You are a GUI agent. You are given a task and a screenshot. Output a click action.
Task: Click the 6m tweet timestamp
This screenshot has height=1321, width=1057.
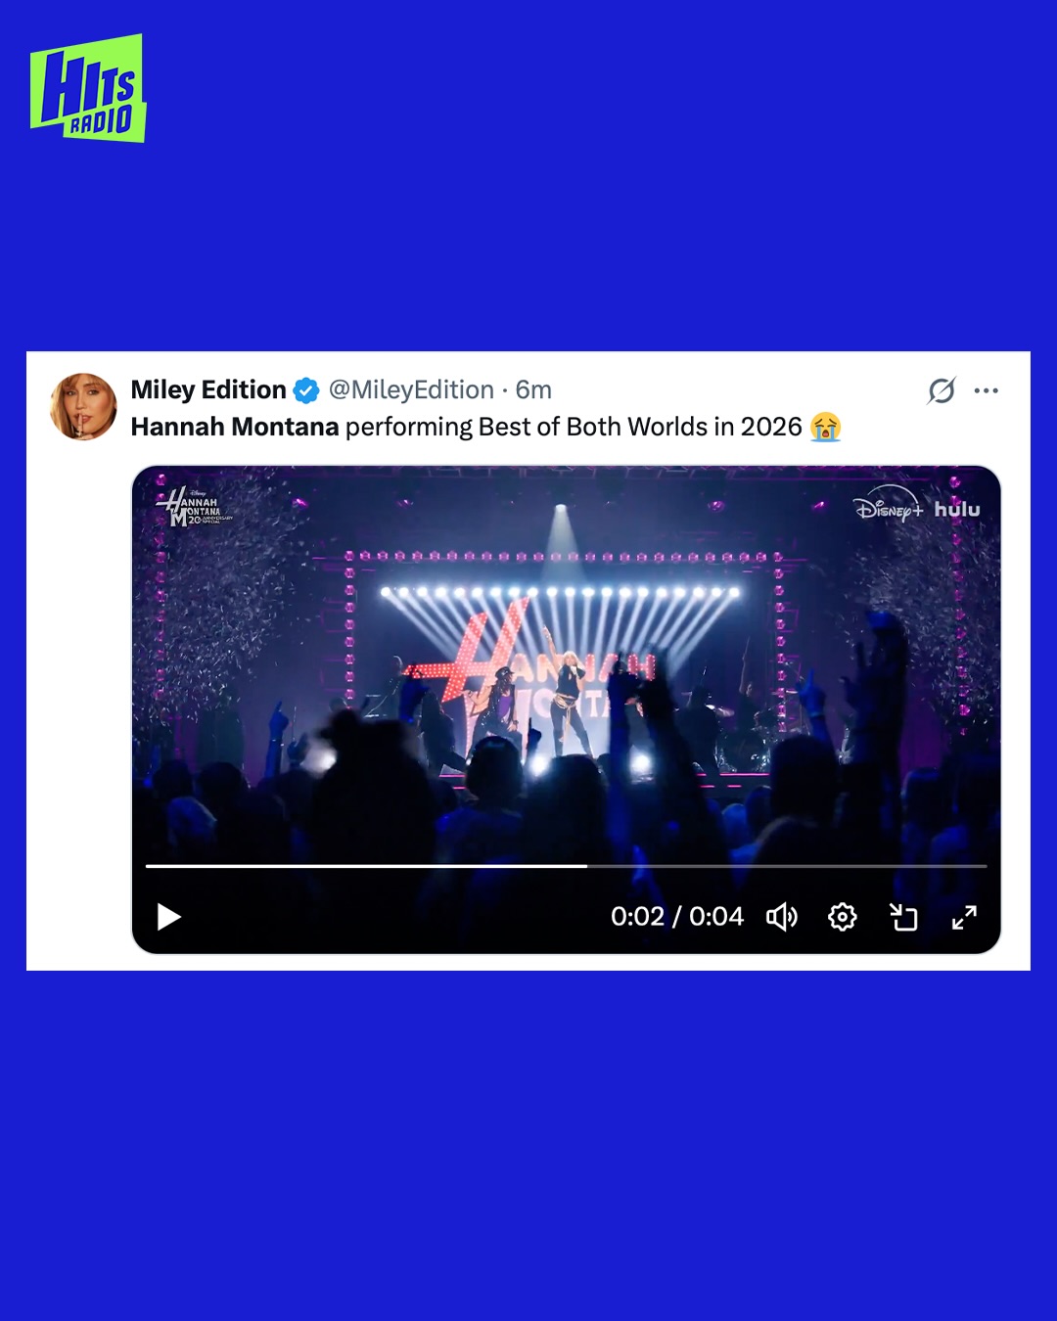coord(533,389)
